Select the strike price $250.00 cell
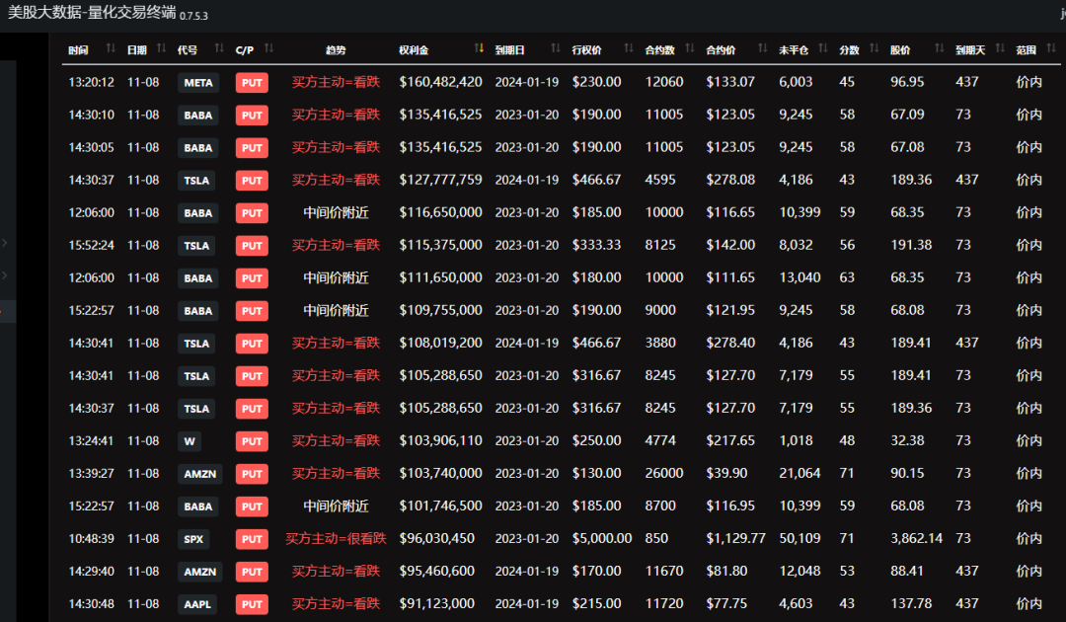 [596, 441]
